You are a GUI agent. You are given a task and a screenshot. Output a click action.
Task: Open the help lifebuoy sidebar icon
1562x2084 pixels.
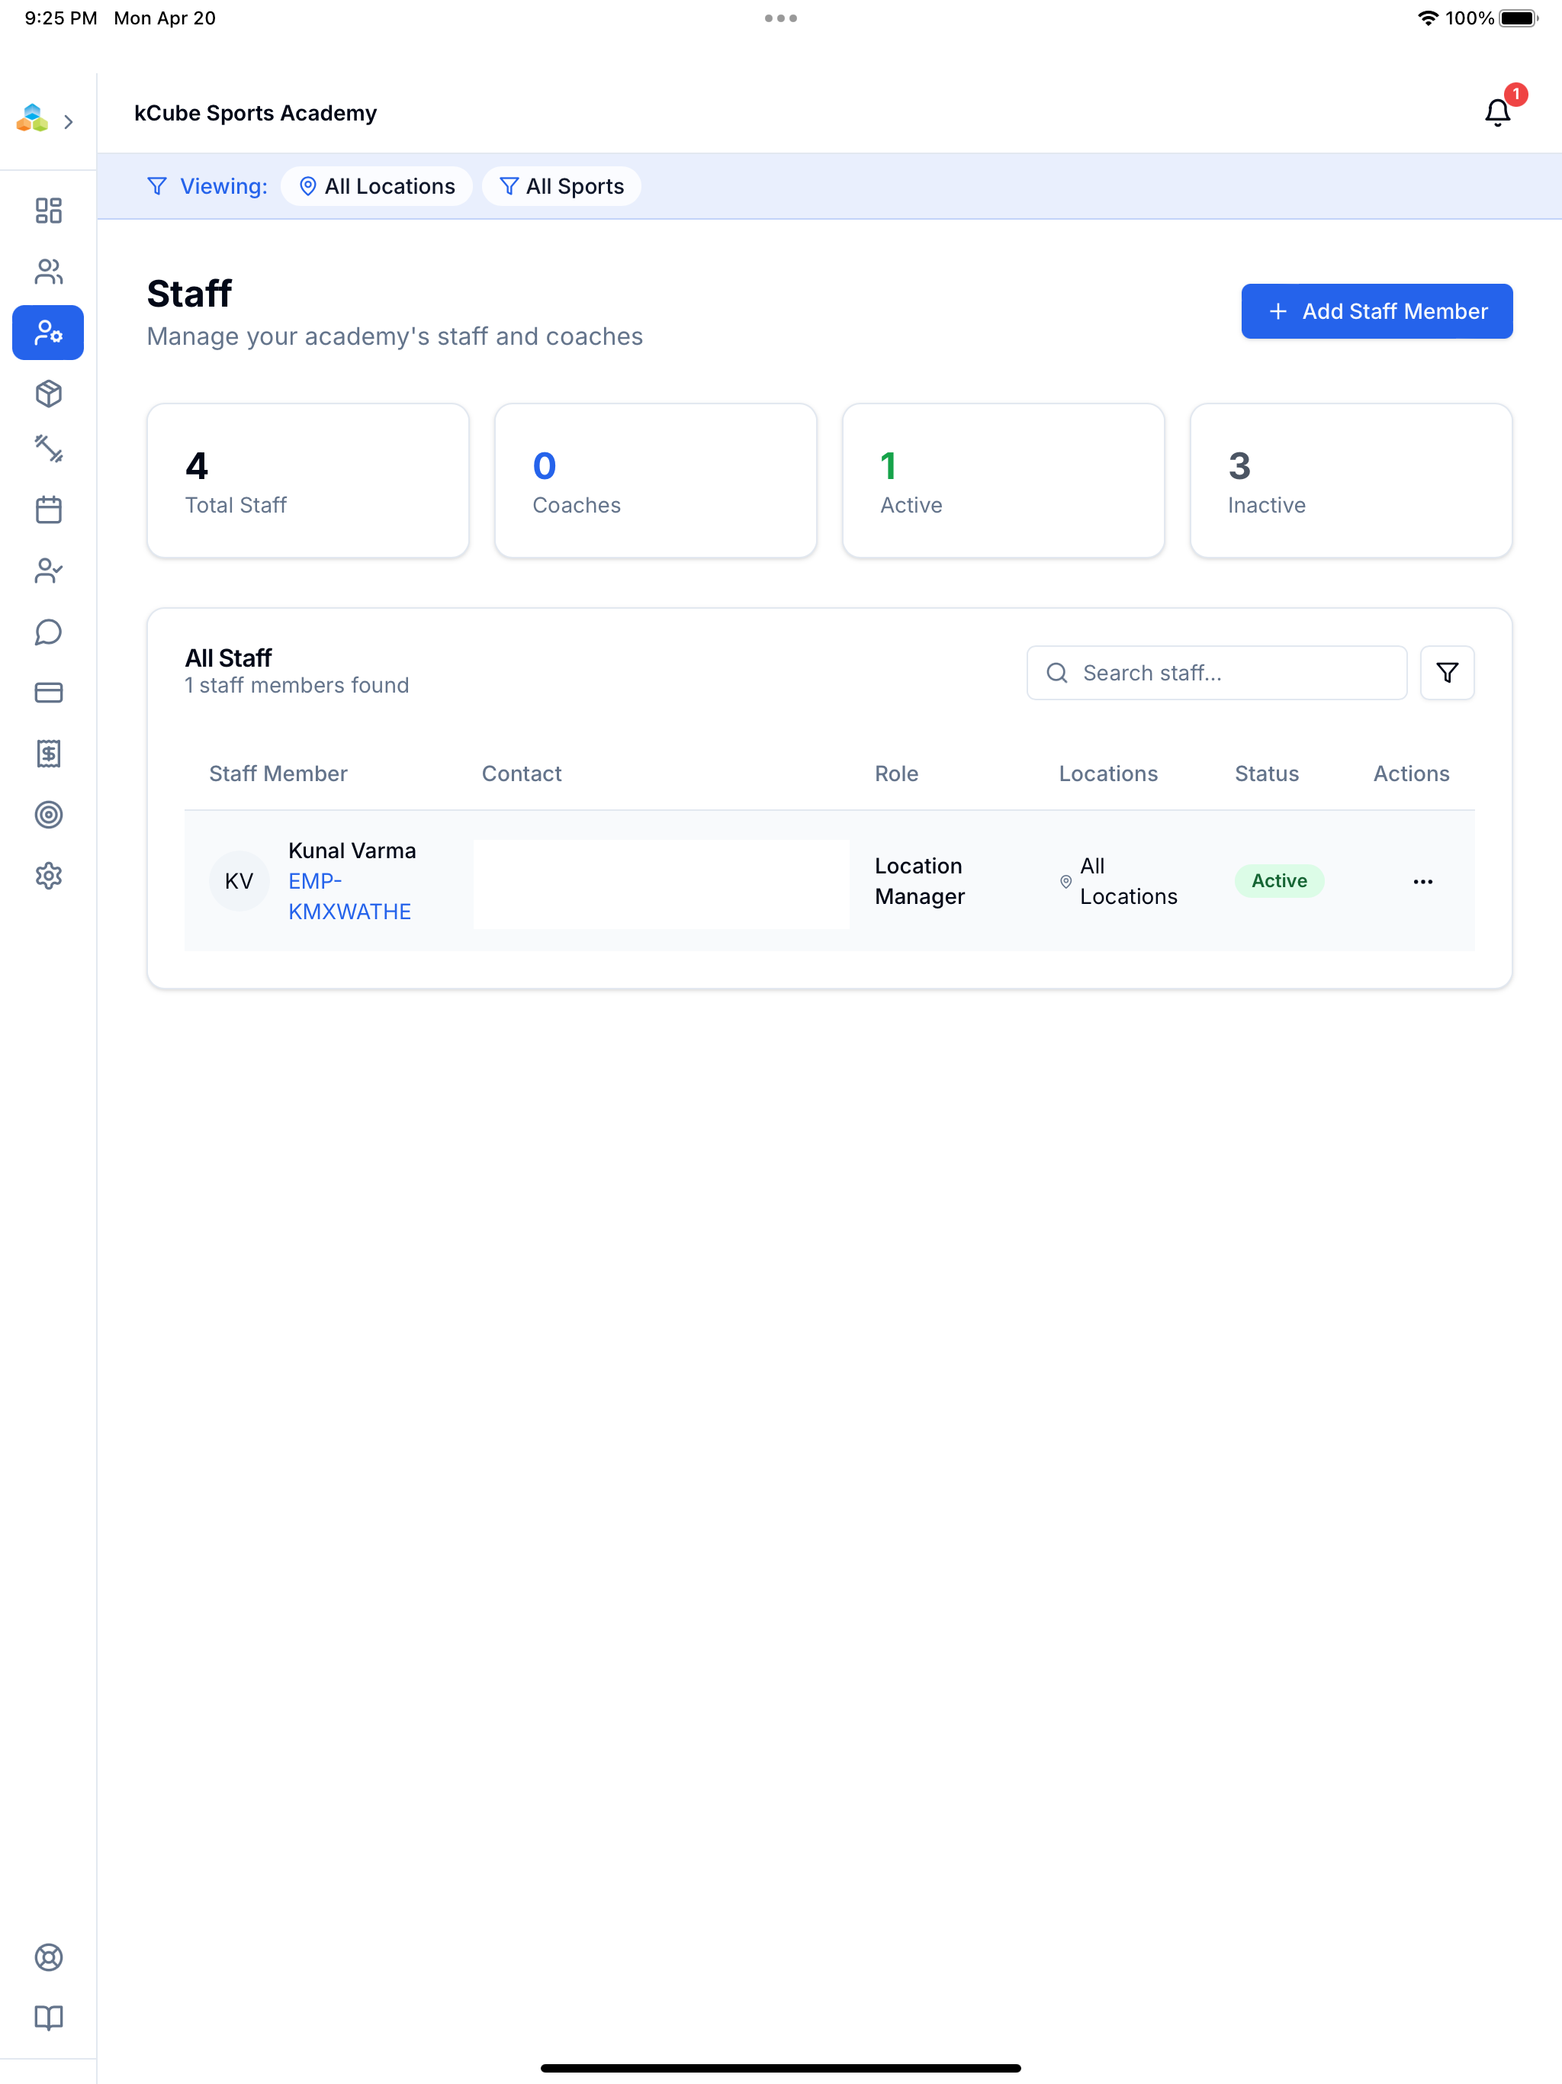(x=48, y=1957)
